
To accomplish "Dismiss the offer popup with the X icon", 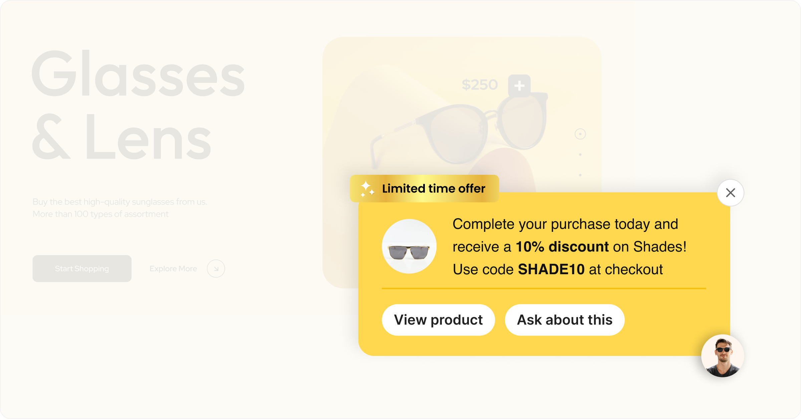I will (x=731, y=192).
